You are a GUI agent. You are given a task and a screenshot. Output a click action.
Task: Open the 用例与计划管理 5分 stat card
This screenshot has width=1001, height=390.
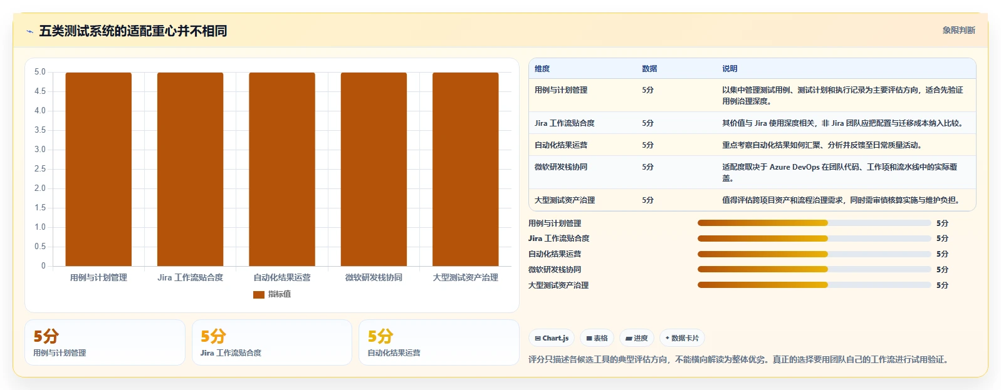coord(105,342)
